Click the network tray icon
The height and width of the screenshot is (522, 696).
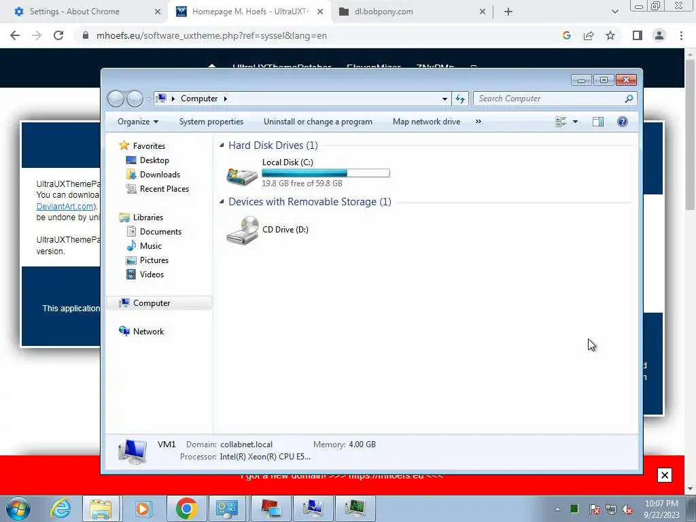coord(611,509)
